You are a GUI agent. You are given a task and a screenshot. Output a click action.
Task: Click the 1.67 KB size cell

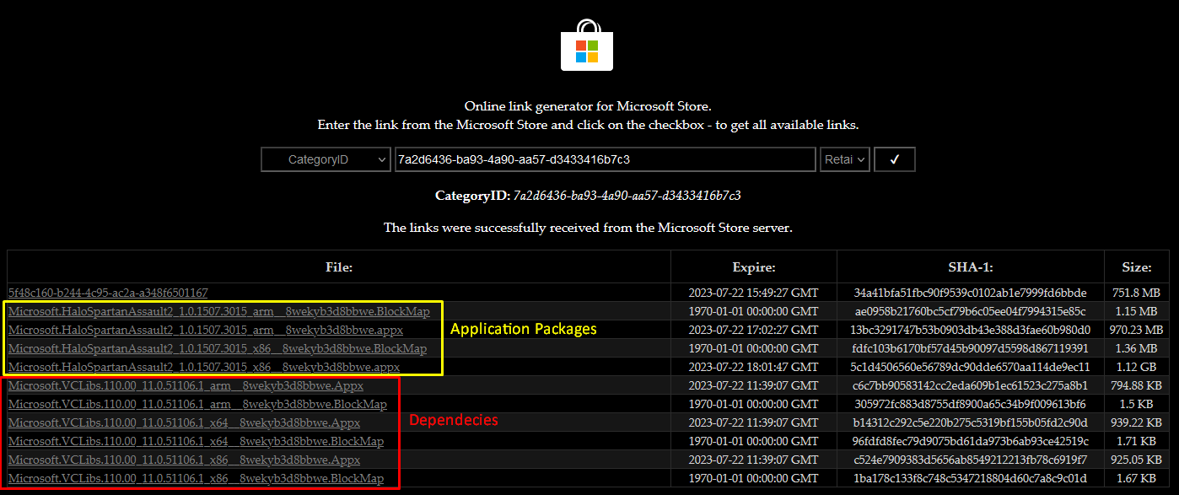point(1137,478)
